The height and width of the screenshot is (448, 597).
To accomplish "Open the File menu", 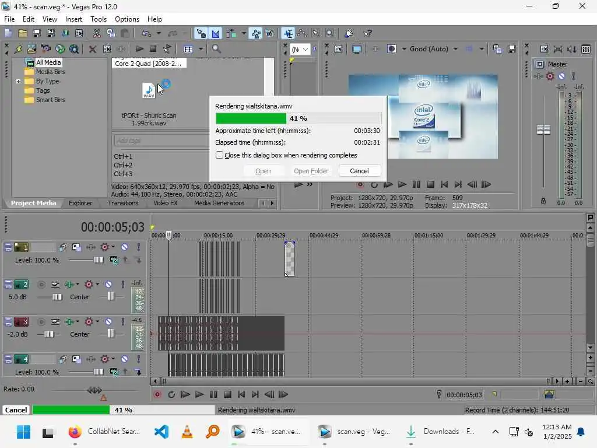I will pyautogui.click(x=9, y=19).
